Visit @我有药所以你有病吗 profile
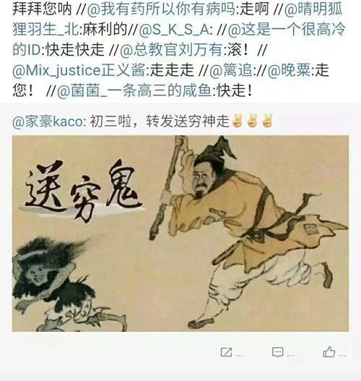The width and height of the screenshot is (361, 381). coord(161,9)
